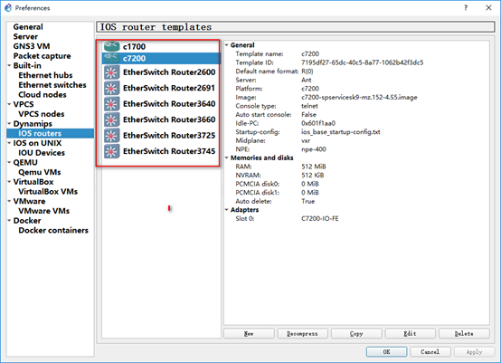Confirm preferences with OK button
This screenshot has height=363, width=501.
pos(387,352)
